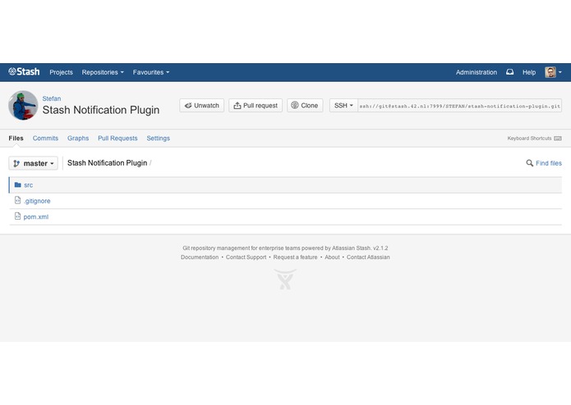Click the src folder icon
Image resolution: width=571 pixels, height=405 pixels.
click(17, 184)
